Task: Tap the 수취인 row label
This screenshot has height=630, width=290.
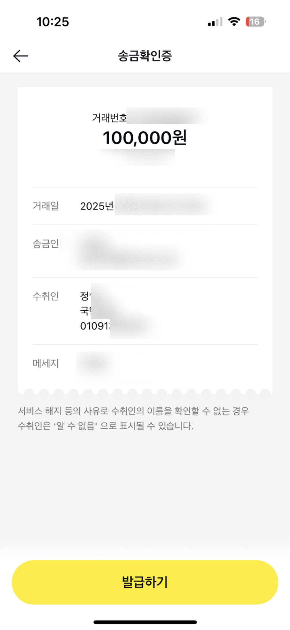Action: click(x=46, y=296)
